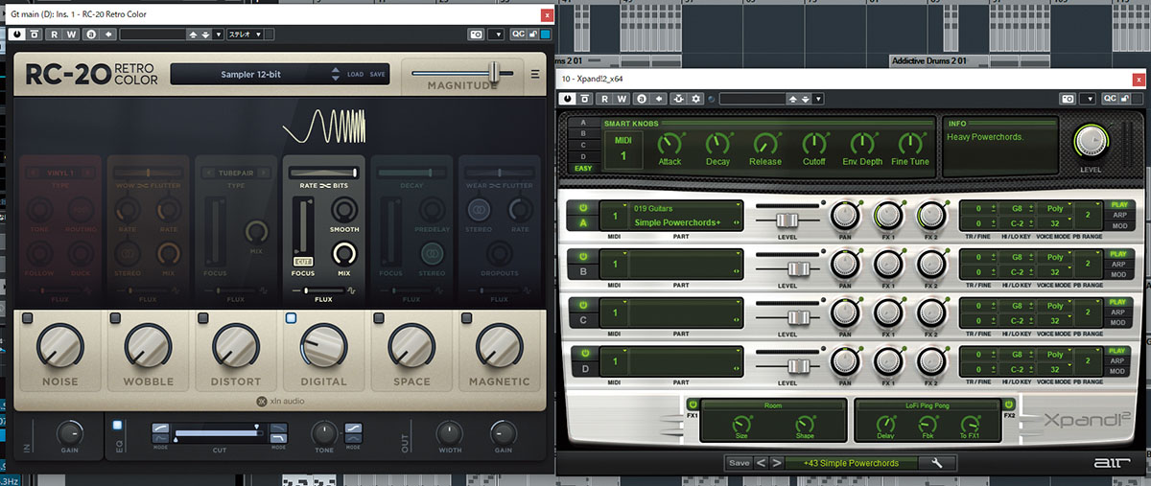The width and height of the screenshot is (1151, 486).
Task: Click previous preset arrow in Xpand!2 footer
Action: [x=762, y=463]
